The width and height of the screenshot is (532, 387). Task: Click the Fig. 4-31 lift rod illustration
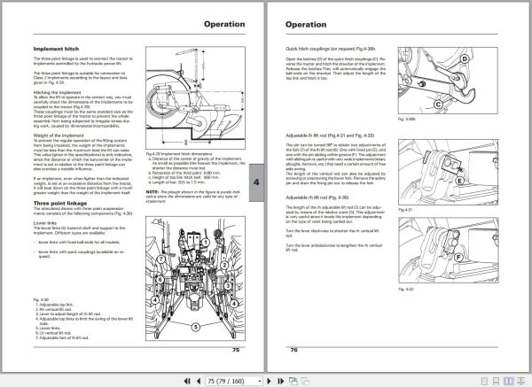click(x=448, y=172)
